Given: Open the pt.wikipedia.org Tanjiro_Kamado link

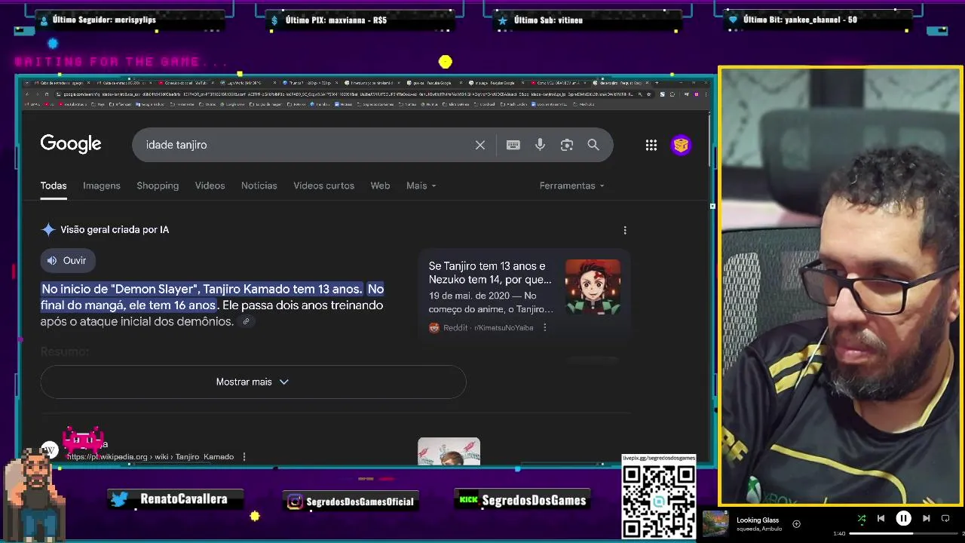Looking at the screenshot, I should click(150, 456).
